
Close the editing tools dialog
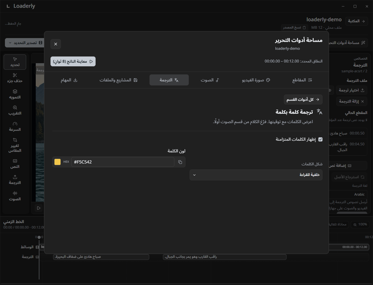click(x=56, y=44)
